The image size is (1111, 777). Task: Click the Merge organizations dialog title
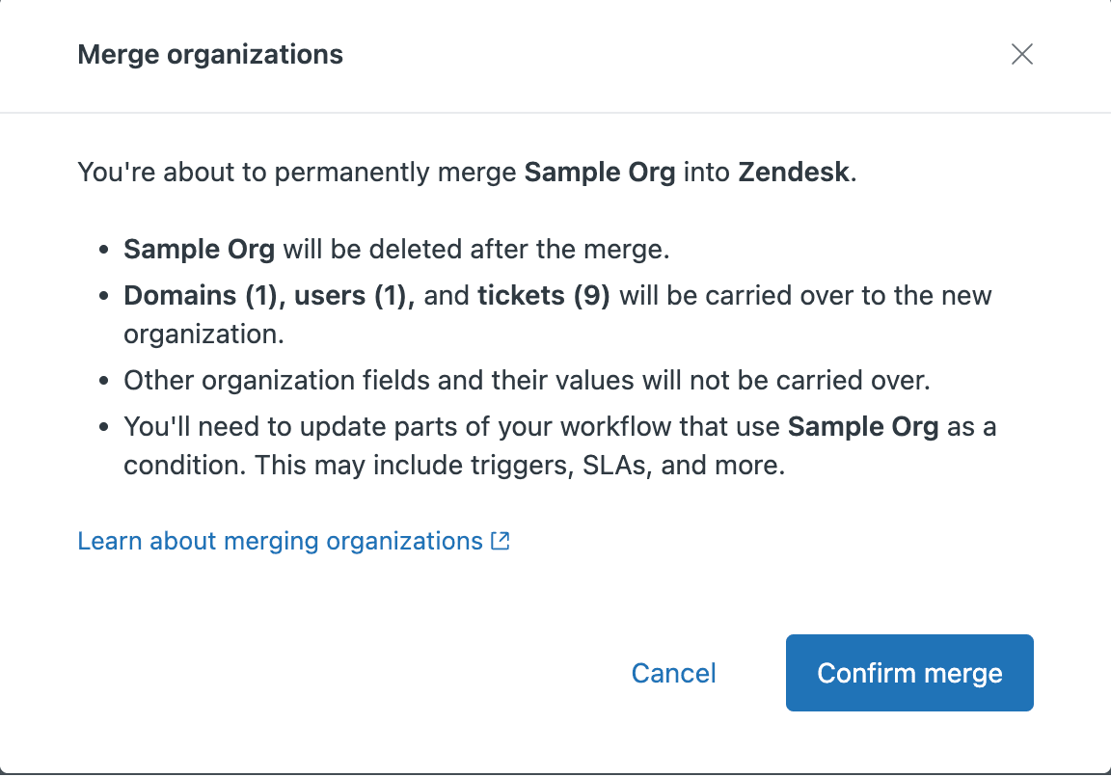point(210,55)
